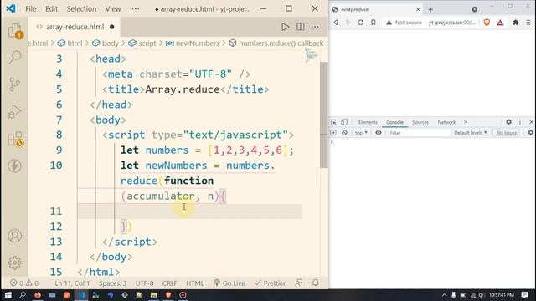This screenshot has width=536, height=301.
Task: Click Go Live in the status bar
Action: 229,283
